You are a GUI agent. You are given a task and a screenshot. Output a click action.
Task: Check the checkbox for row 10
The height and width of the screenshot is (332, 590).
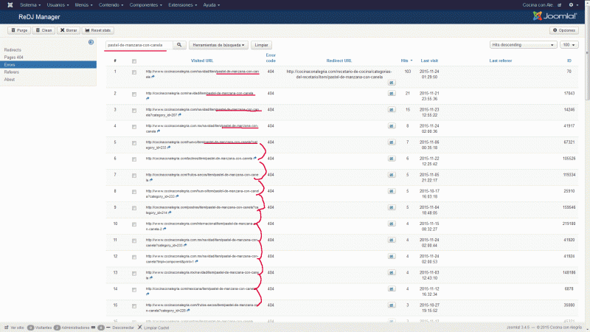[x=134, y=225]
